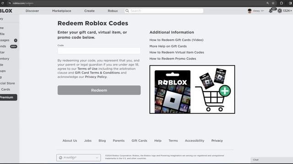This screenshot has width=293, height=164.
Task: Open Parents in the footer
Action: click(x=119, y=141)
